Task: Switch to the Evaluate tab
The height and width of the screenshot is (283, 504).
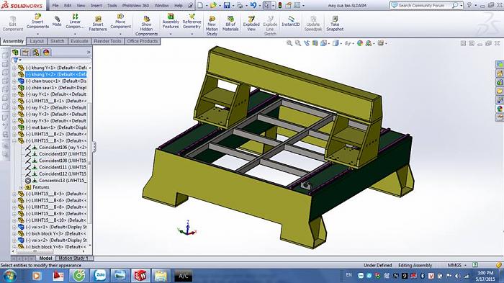Action: click(79, 41)
